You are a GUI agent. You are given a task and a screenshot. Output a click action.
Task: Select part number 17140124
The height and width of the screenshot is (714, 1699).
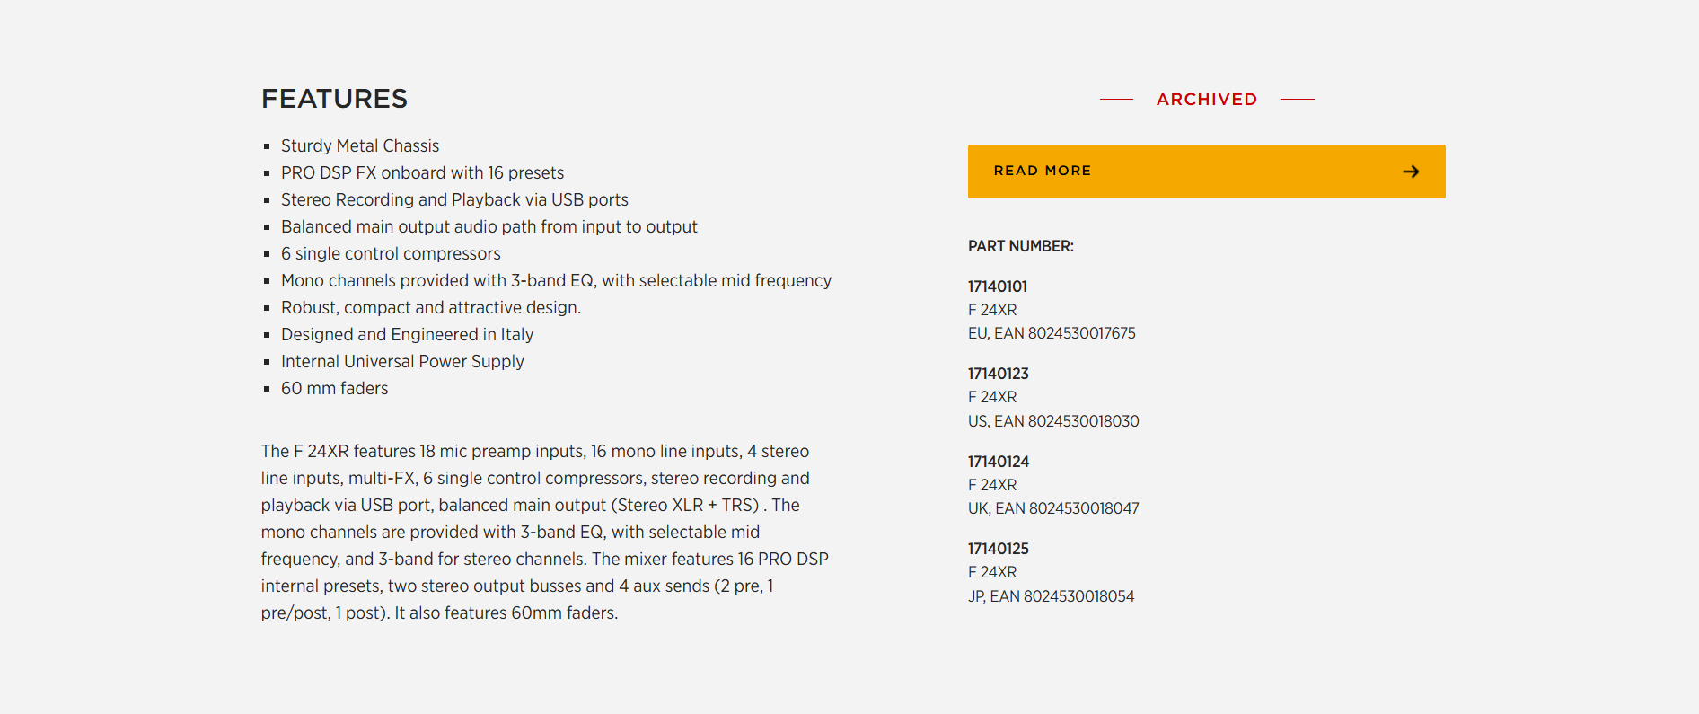pos(998,462)
